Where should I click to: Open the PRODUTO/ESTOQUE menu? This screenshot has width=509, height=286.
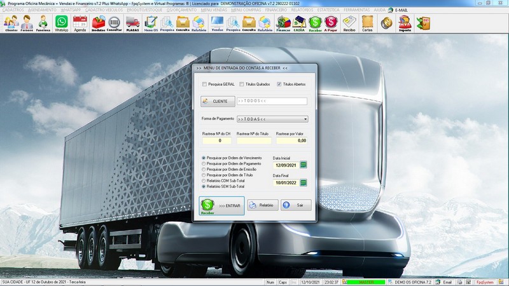pyautogui.click(x=144, y=10)
